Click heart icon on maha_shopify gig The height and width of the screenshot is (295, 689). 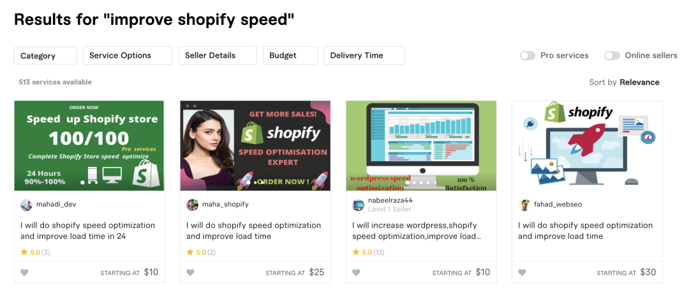coord(190,273)
